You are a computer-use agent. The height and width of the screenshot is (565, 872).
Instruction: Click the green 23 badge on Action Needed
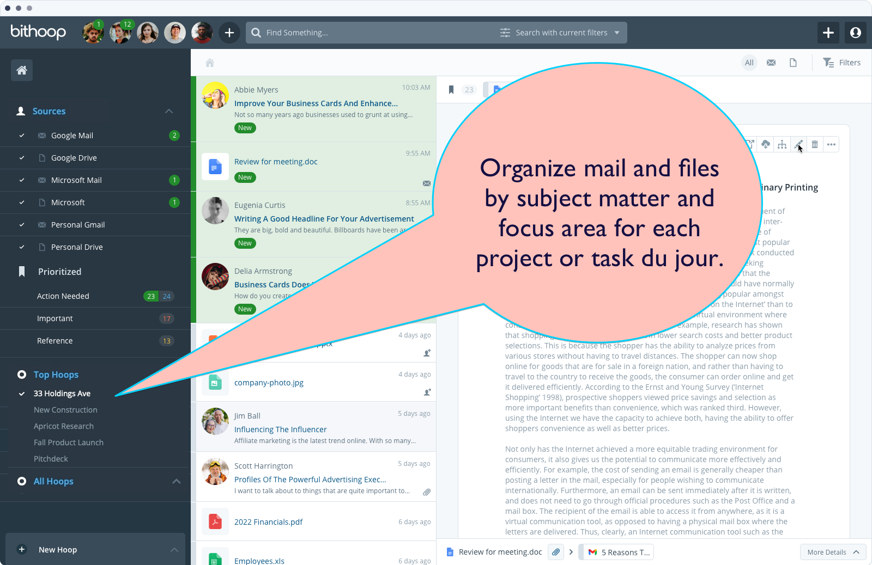click(151, 296)
